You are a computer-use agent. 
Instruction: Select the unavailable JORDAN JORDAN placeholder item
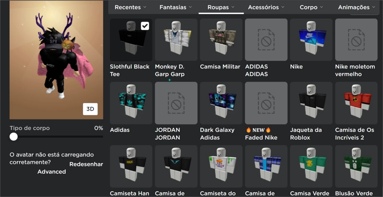[x=176, y=103]
